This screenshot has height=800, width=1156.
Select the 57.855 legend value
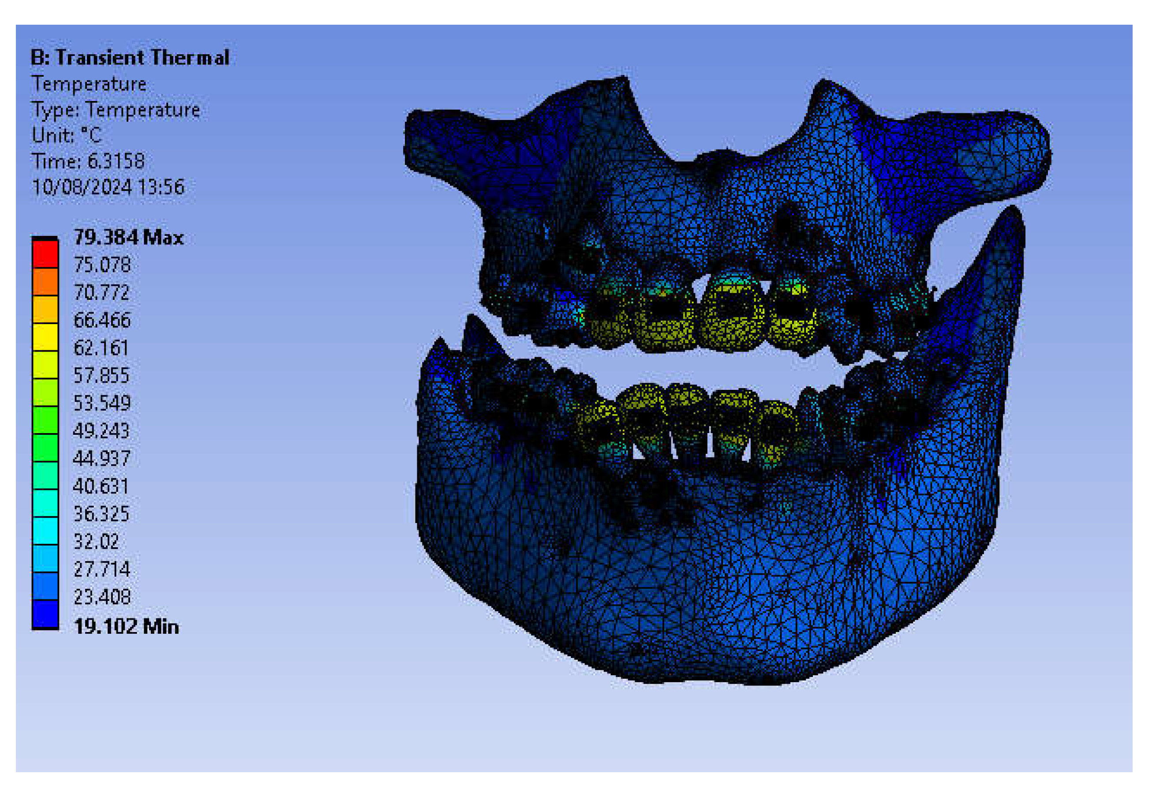(x=101, y=375)
